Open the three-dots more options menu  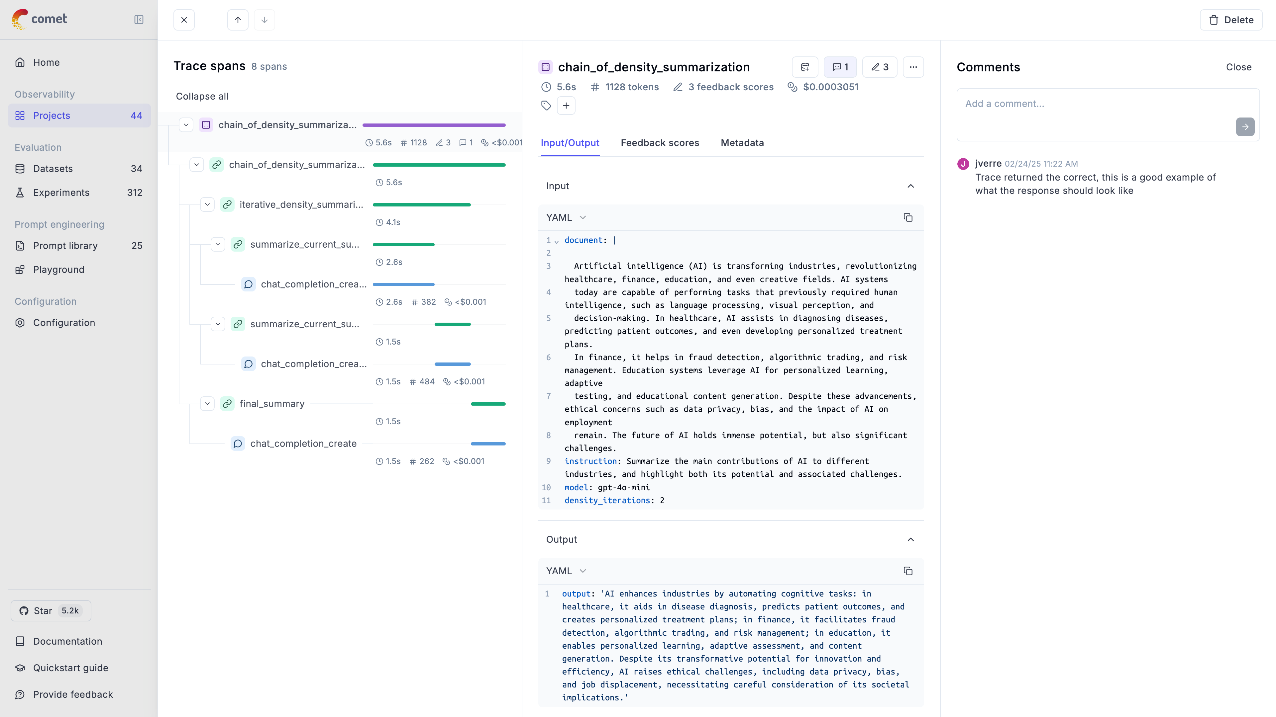(x=913, y=67)
